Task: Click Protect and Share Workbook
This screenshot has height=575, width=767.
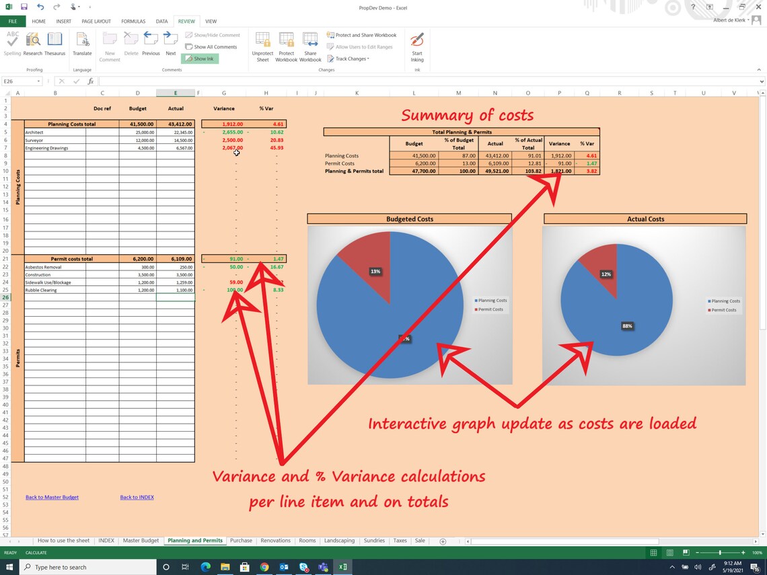Action: point(361,35)
